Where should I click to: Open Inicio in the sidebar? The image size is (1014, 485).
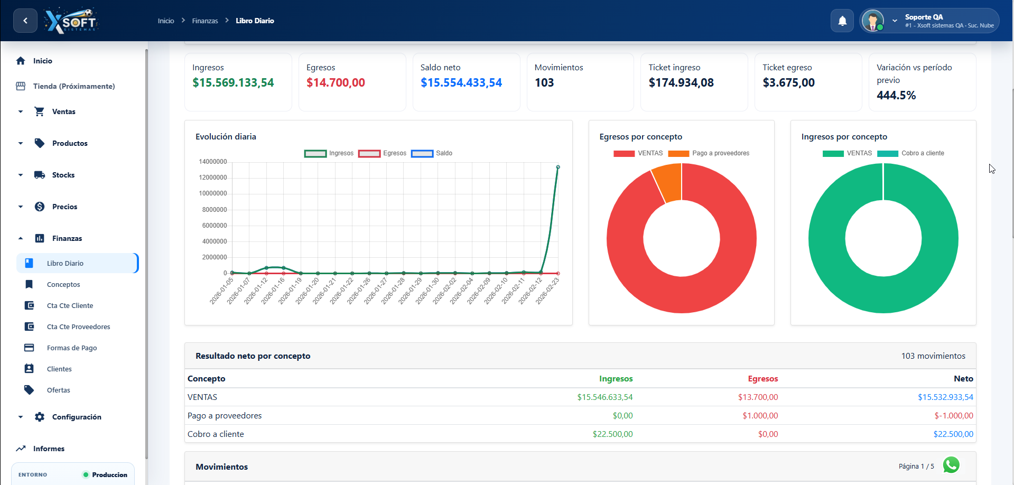point(43,61)
